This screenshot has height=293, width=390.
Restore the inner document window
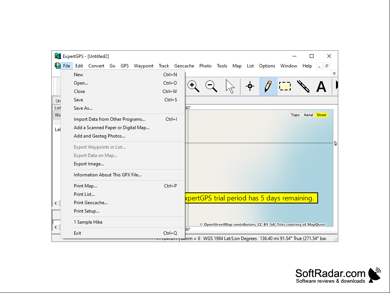click(327, 66)
